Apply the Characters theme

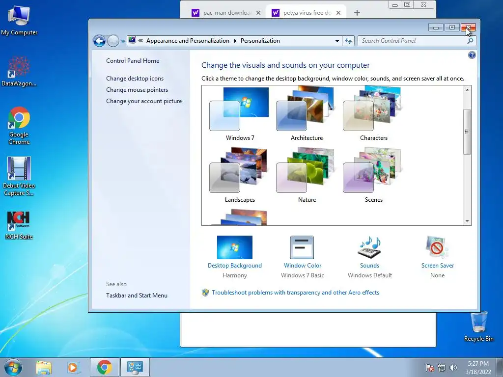[x=373, y=114]
